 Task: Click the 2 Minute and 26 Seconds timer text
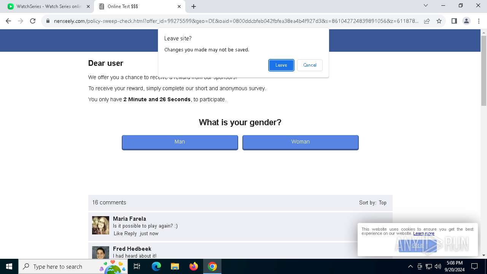(x=157, y=100)
